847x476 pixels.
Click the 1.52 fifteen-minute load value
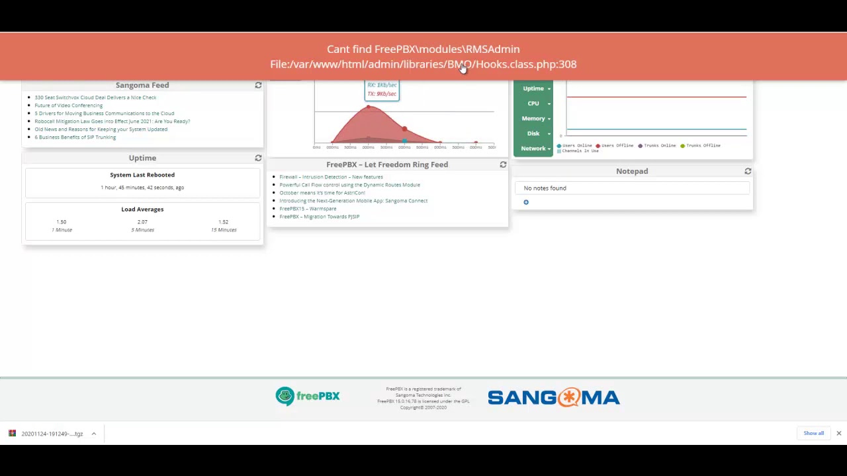pos(223,222)
